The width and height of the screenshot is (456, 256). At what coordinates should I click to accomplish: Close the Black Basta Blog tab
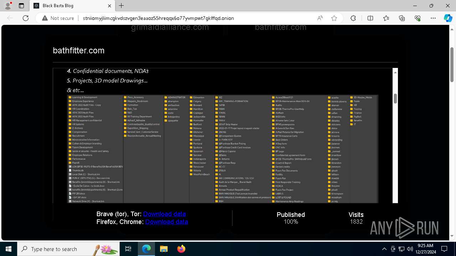click(x=110, y=6)
